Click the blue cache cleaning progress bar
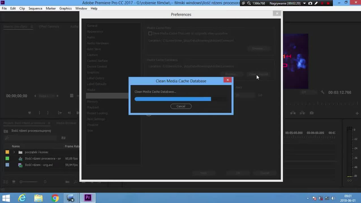The width and height of the screenshot is (361, 203). pos(173,99)
